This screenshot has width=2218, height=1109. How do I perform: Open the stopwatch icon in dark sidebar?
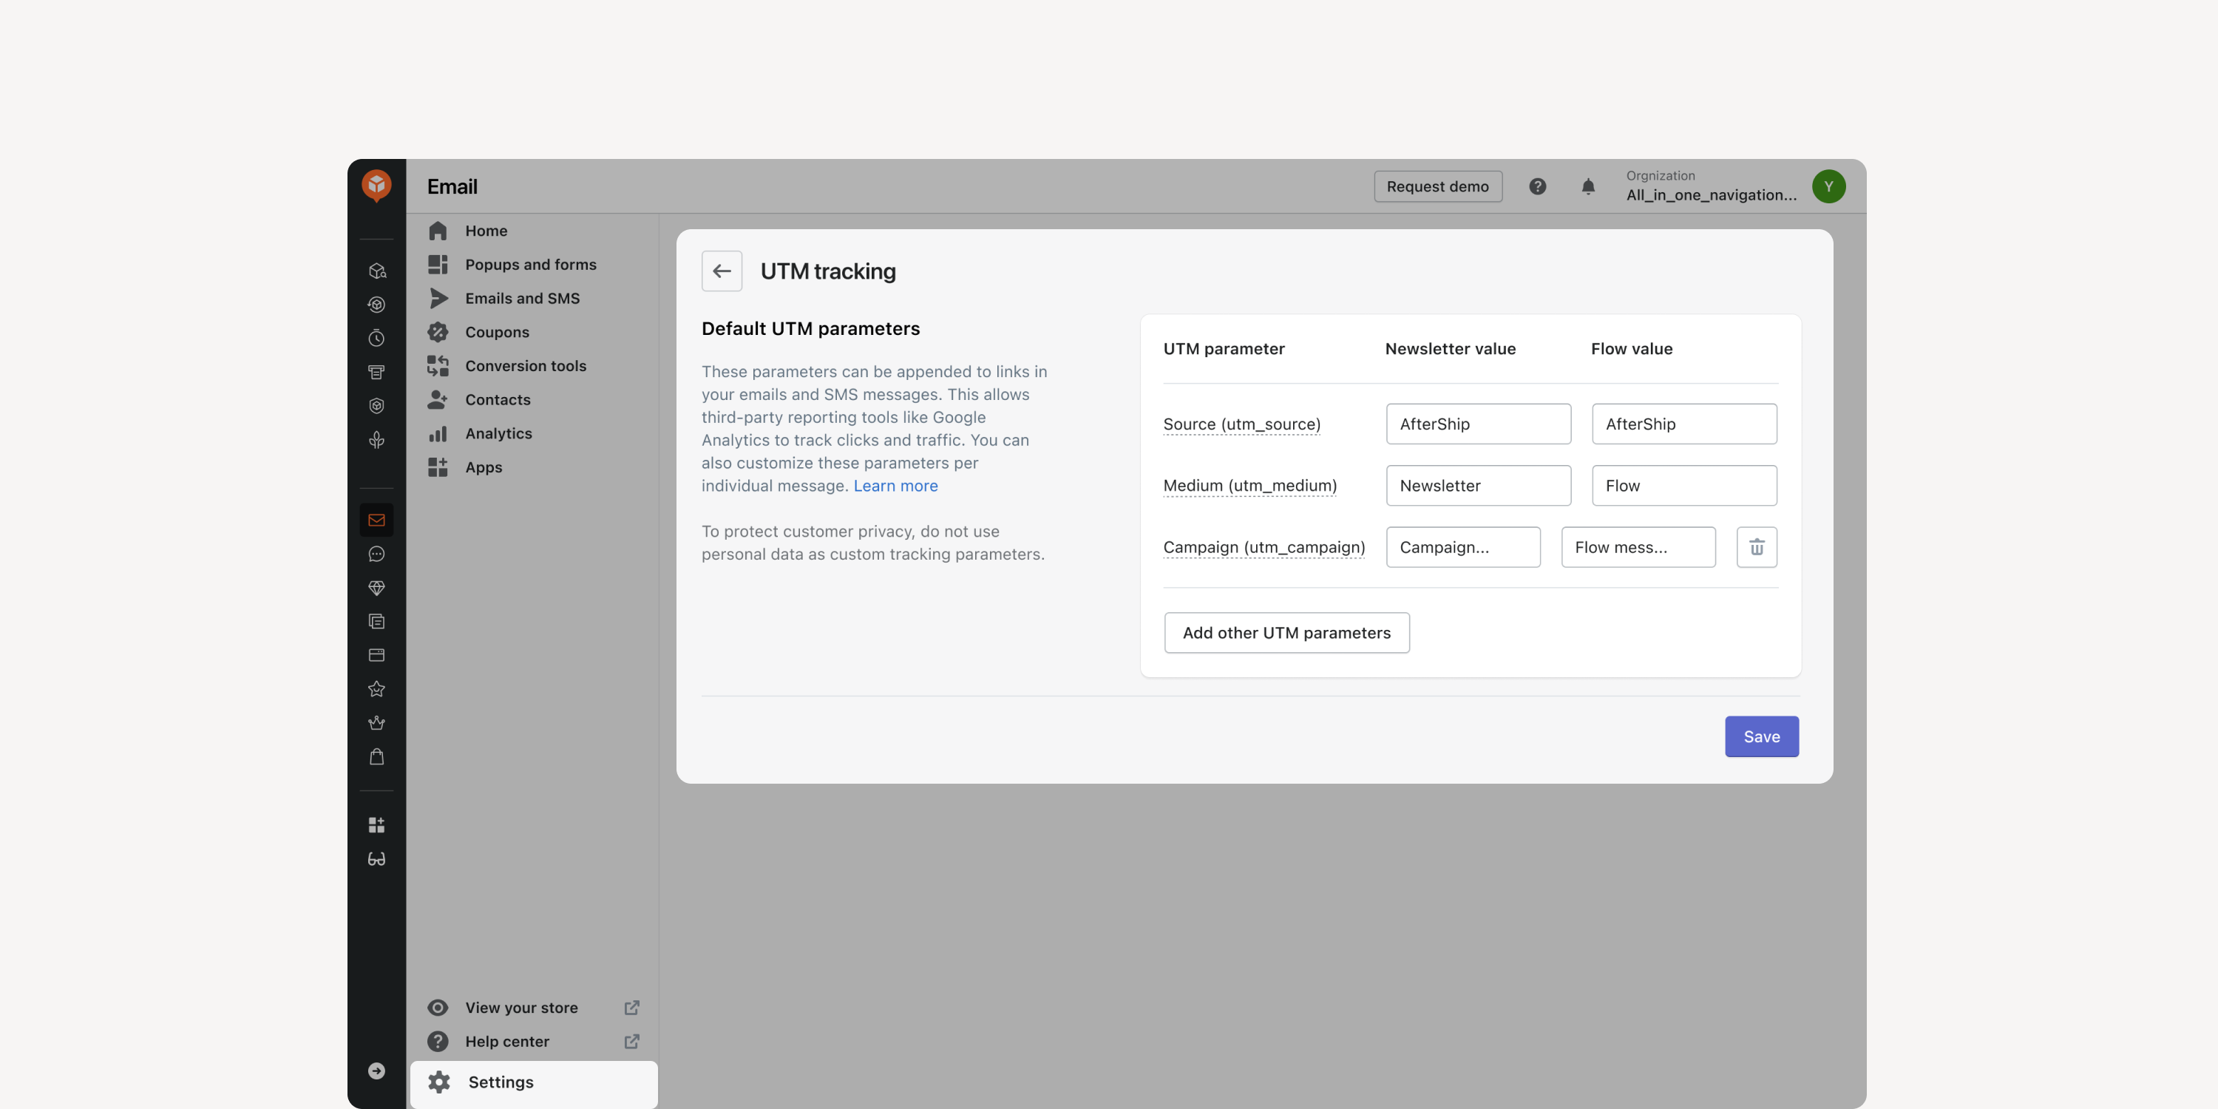[x=376, y=339]
